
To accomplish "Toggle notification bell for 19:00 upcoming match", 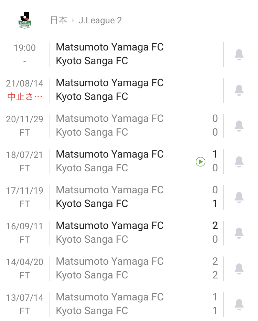I will 239,55.
